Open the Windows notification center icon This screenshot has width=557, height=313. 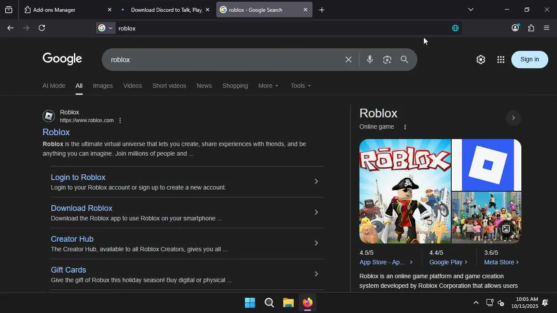[x=545, y=303]
